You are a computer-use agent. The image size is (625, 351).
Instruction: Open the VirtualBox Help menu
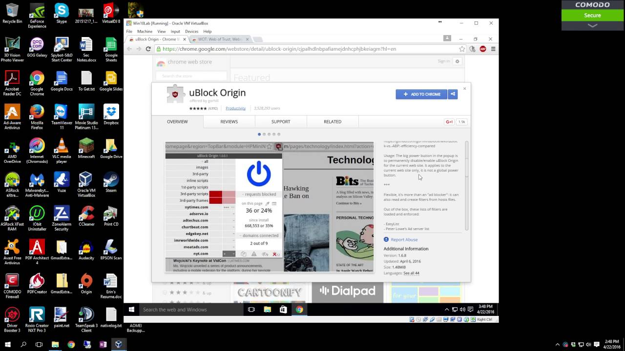208,31
